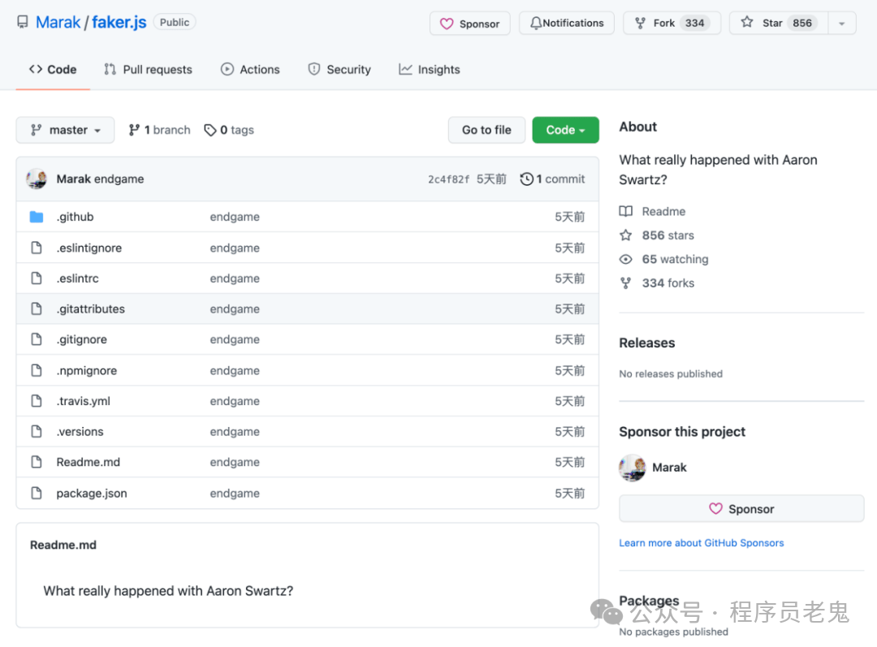The width and height of the screenshot is (877, 647).
Task: Click the eye icon beside 65 watching
Action: 626,260
